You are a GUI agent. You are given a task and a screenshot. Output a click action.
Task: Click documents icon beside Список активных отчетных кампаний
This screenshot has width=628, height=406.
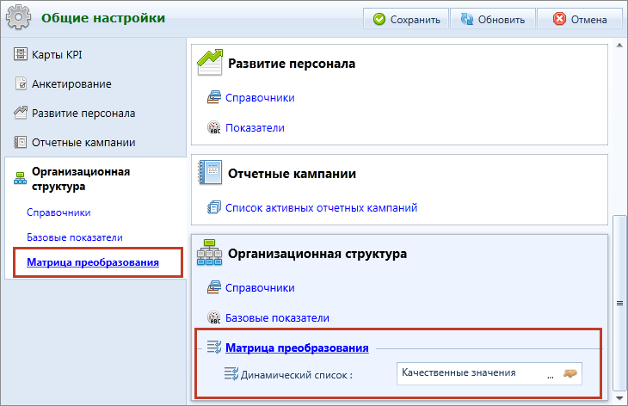214,207
